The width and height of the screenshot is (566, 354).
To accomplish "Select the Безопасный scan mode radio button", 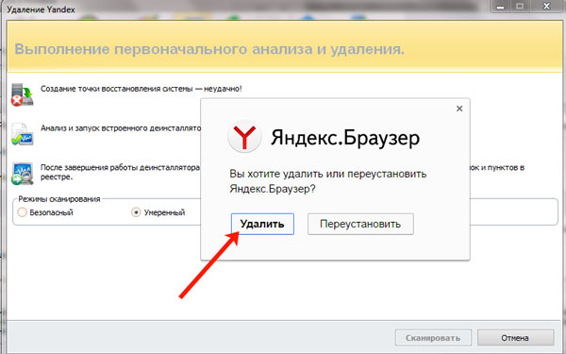I will [x=22, y=212].
